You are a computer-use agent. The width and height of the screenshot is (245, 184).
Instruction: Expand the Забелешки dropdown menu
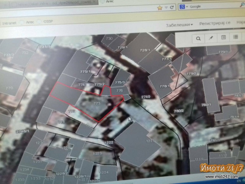(x=179, y=25)
